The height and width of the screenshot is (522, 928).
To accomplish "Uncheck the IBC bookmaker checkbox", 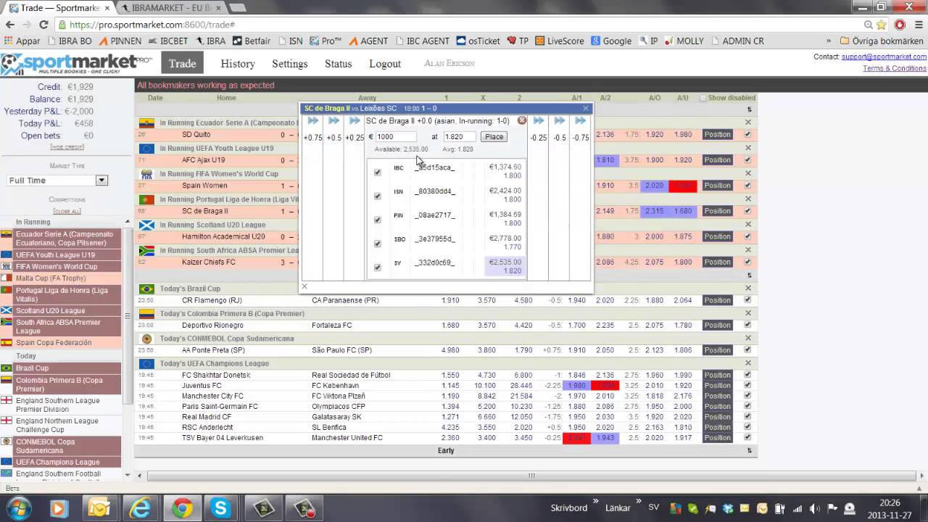I will pos(377,172).
